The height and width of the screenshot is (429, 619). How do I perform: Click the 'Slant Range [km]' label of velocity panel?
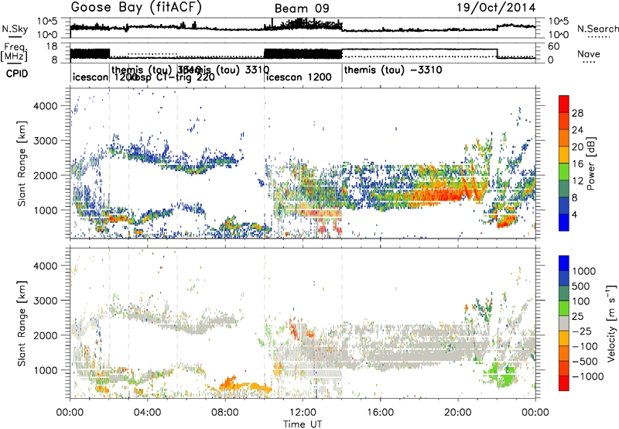pos(22,323)
